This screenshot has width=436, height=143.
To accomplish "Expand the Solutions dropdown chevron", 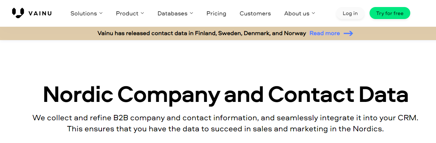I will (x=101, y=13).
